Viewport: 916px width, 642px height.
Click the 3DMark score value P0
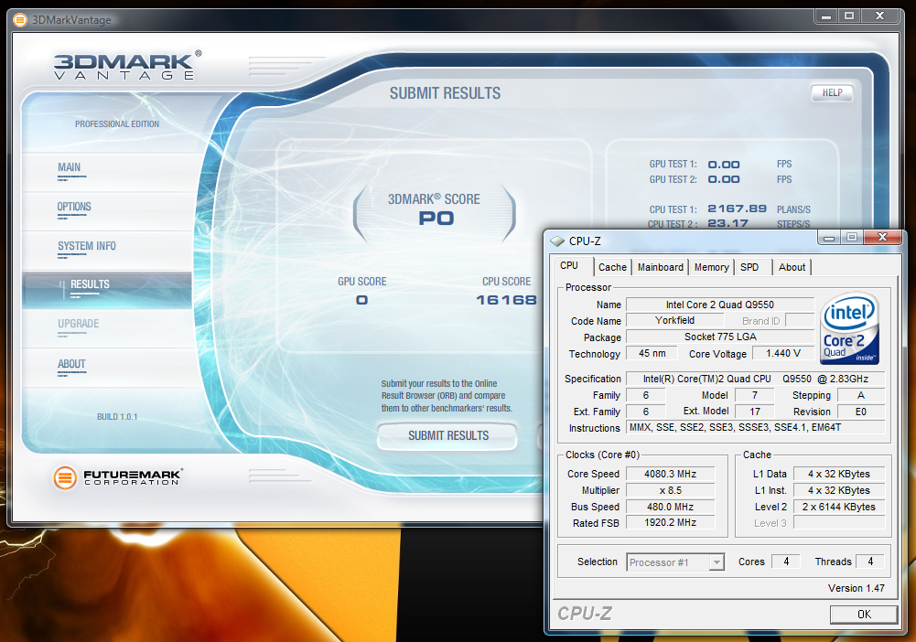(436, 219)
